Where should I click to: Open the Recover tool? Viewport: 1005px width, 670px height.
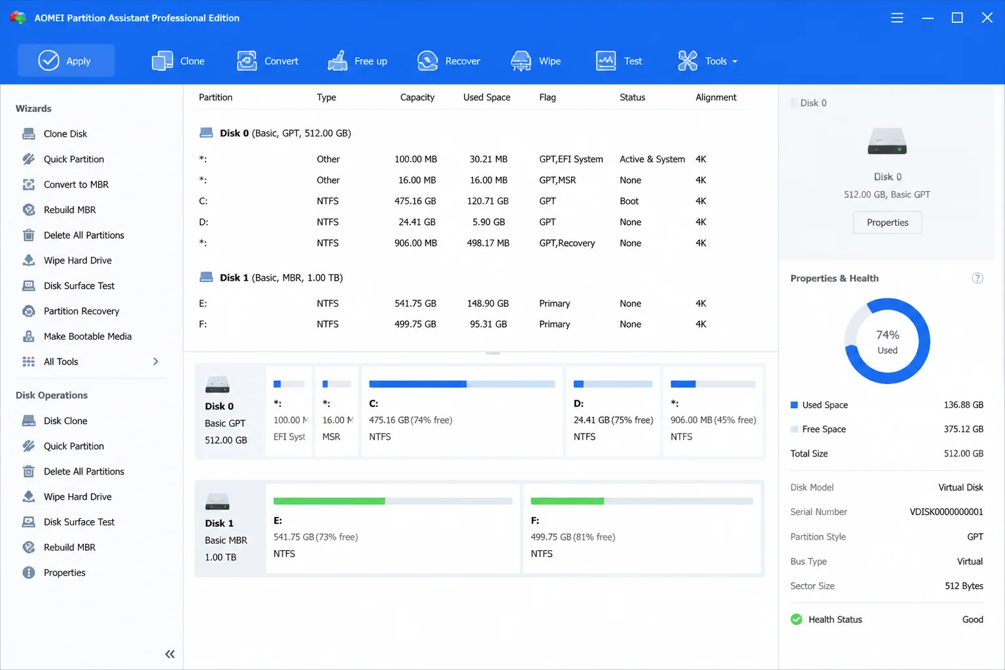click(x=449, y=61)
